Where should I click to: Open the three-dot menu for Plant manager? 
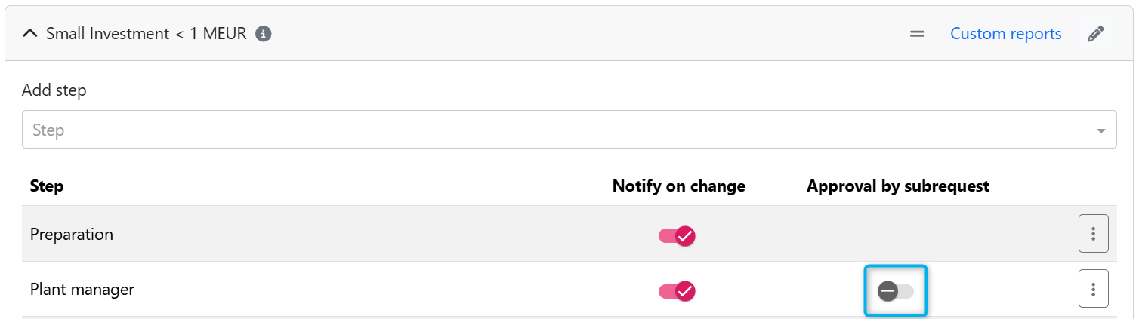point(1093,289)
